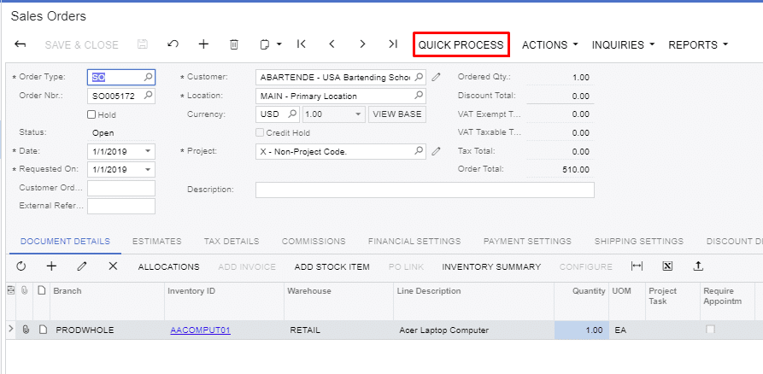
Task: Add a new detail row
Action: (51, 266)
